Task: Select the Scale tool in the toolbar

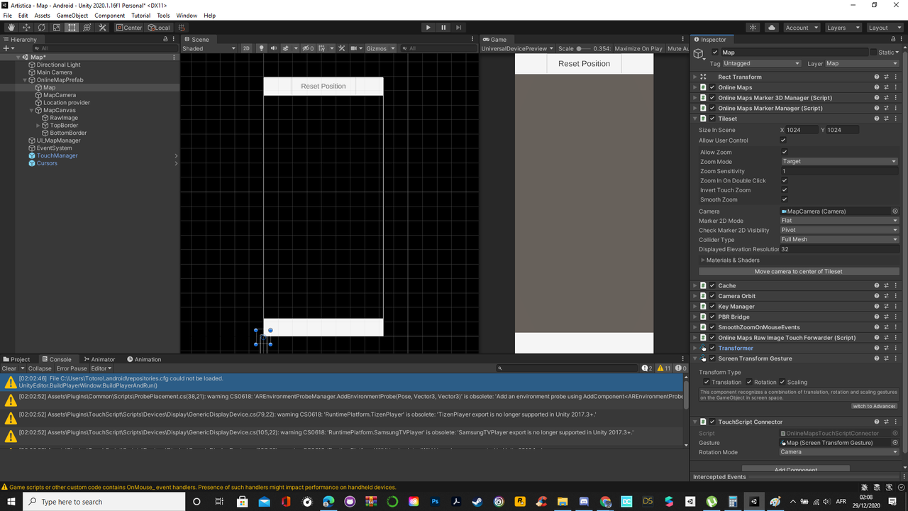Action: tap(57, 28)
